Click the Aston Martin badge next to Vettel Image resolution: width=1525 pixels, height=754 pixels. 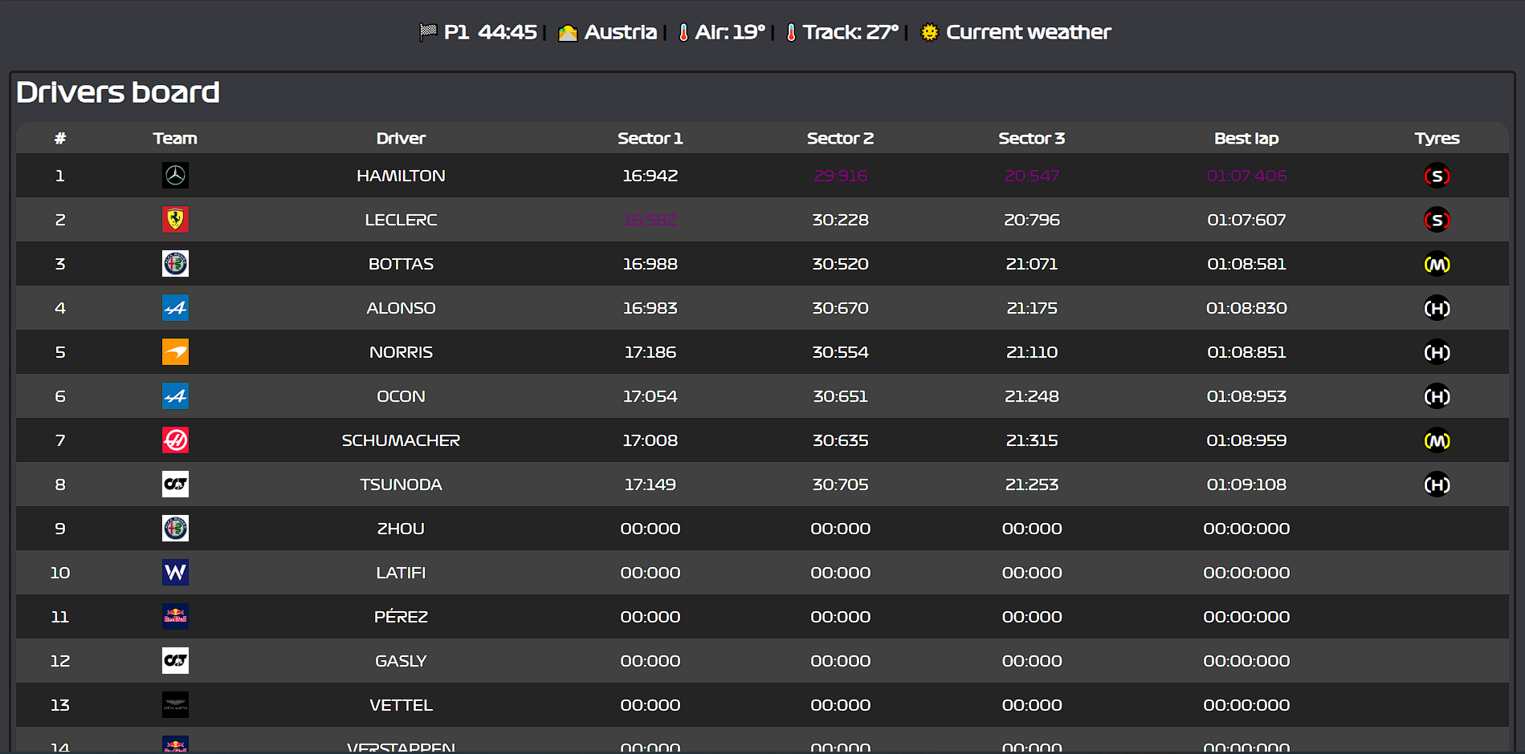(175, 704)
